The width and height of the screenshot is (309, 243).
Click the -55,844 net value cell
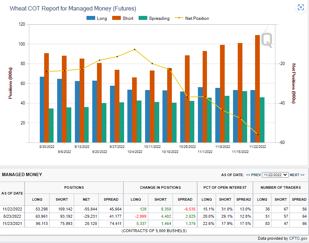point(86,209)
